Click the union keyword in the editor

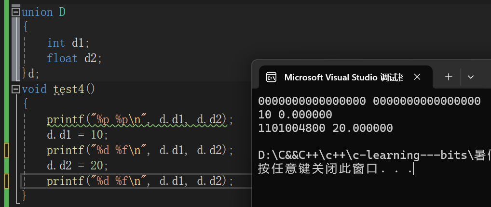click(x=37, y=12)
